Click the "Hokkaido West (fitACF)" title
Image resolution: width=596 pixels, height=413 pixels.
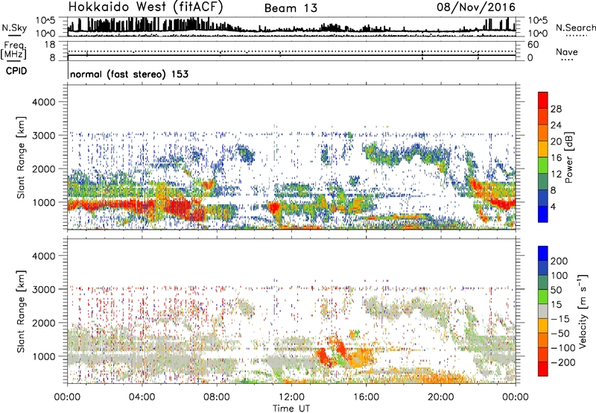click(145, 7)
